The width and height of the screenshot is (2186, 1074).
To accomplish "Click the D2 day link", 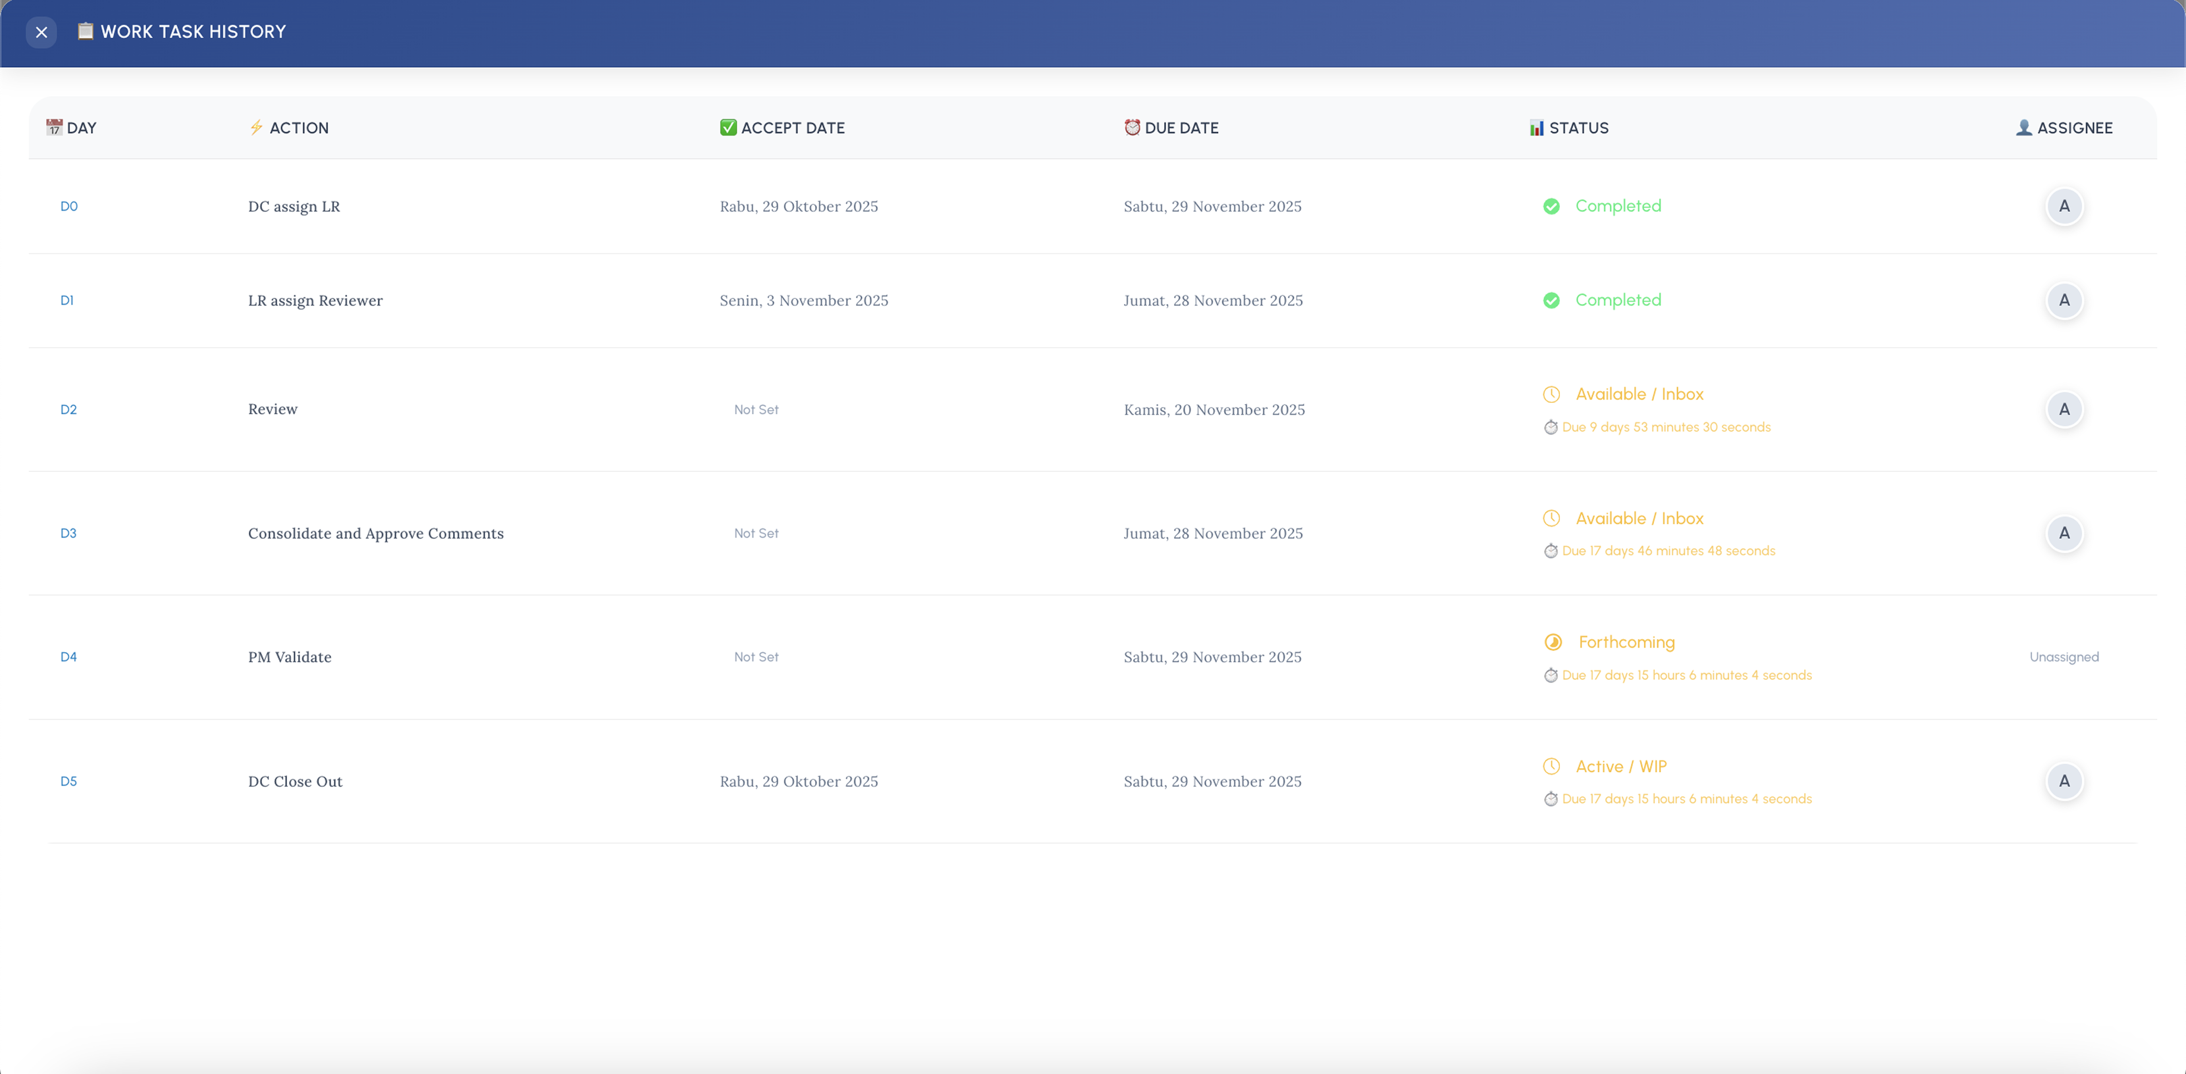I will pos(68,410).
